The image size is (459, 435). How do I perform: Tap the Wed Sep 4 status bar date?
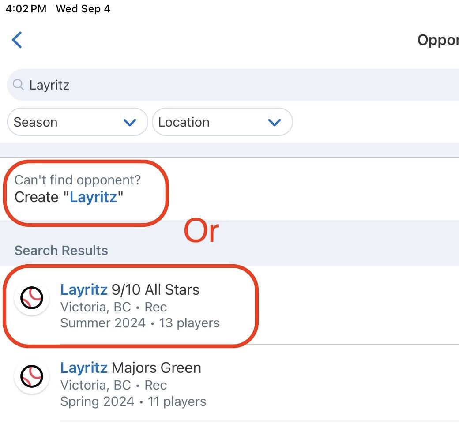(83, 9)
